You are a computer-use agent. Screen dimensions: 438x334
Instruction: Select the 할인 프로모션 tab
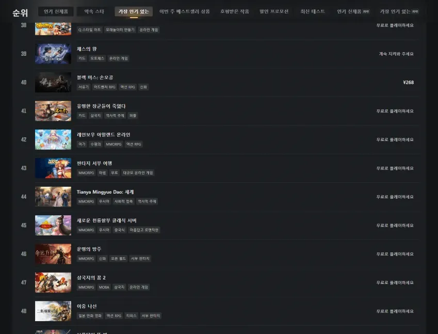point(274,11)
